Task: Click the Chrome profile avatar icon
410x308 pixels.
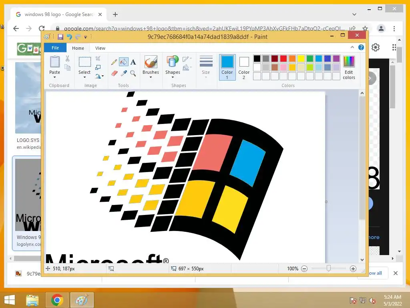Action: [381, 28]
